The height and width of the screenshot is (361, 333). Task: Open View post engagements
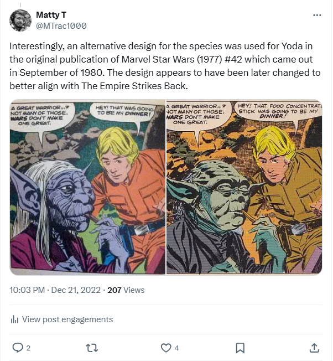click(67, 319)
